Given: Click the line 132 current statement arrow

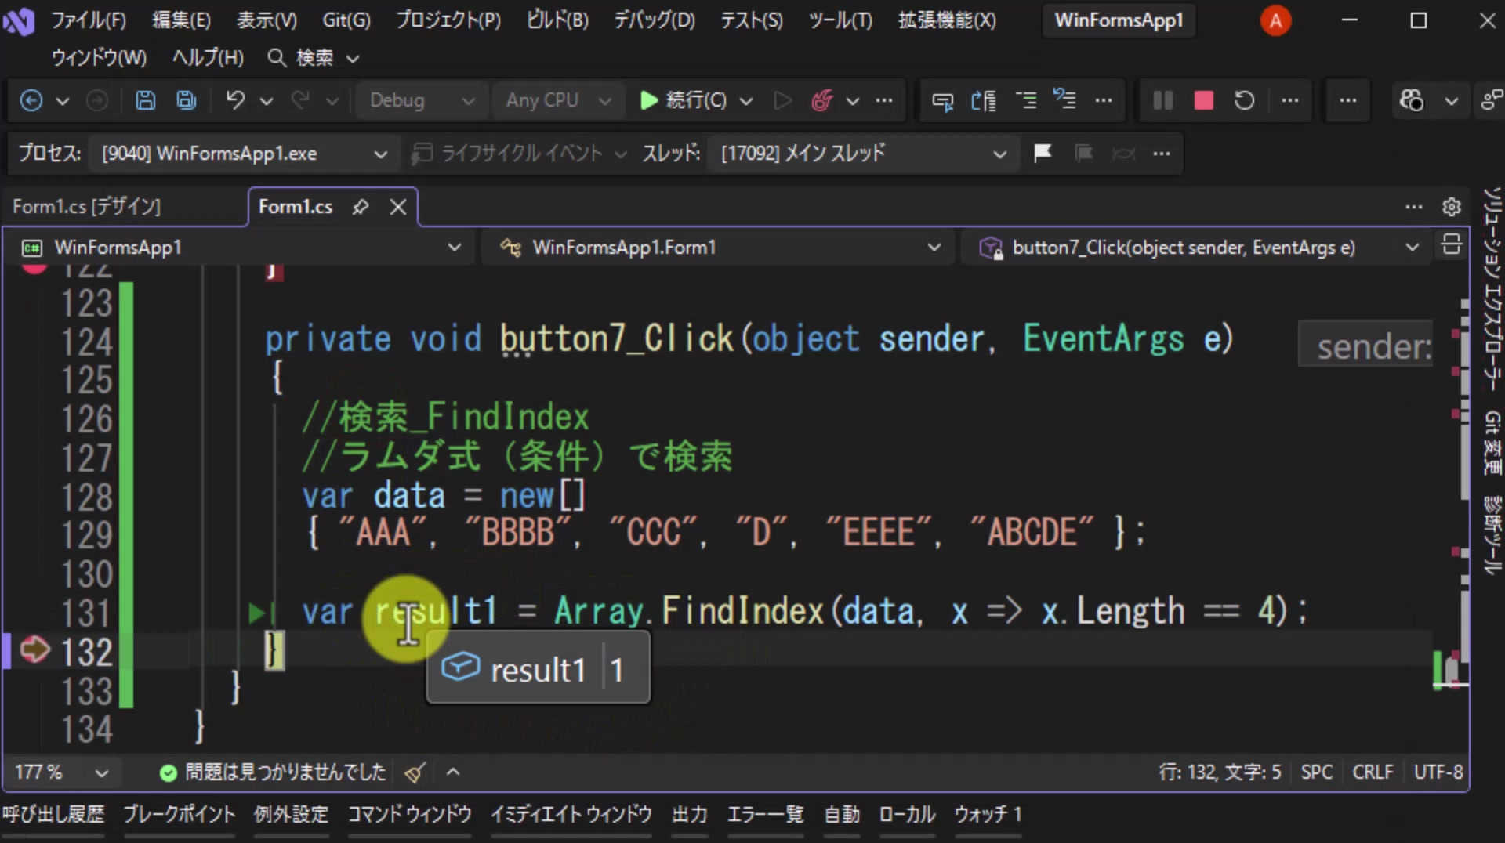Looking at the screenshot, I should point(35,650).
